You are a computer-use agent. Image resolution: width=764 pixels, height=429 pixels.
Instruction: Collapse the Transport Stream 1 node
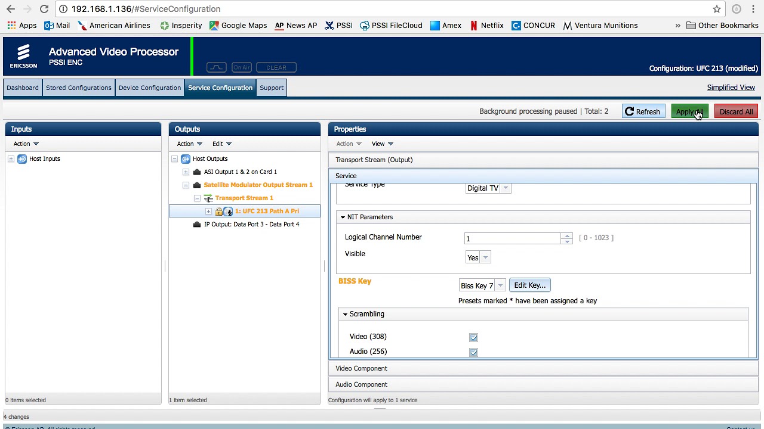[197, 198]
